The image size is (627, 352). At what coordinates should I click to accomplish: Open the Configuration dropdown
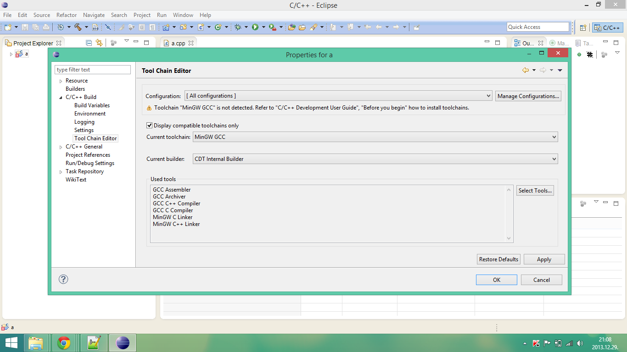(x=338, y=96)
